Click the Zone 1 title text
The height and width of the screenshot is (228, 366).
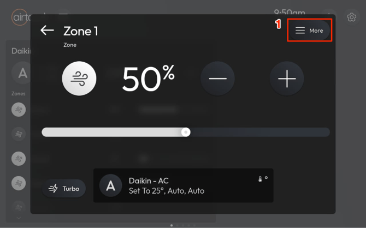(81, 31)
